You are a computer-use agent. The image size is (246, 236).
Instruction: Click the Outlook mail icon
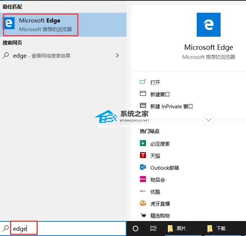point(143,167)
